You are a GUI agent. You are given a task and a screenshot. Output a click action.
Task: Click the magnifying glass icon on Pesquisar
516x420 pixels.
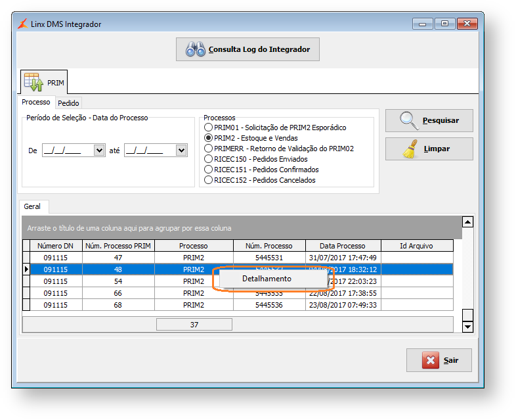point(409,120)
